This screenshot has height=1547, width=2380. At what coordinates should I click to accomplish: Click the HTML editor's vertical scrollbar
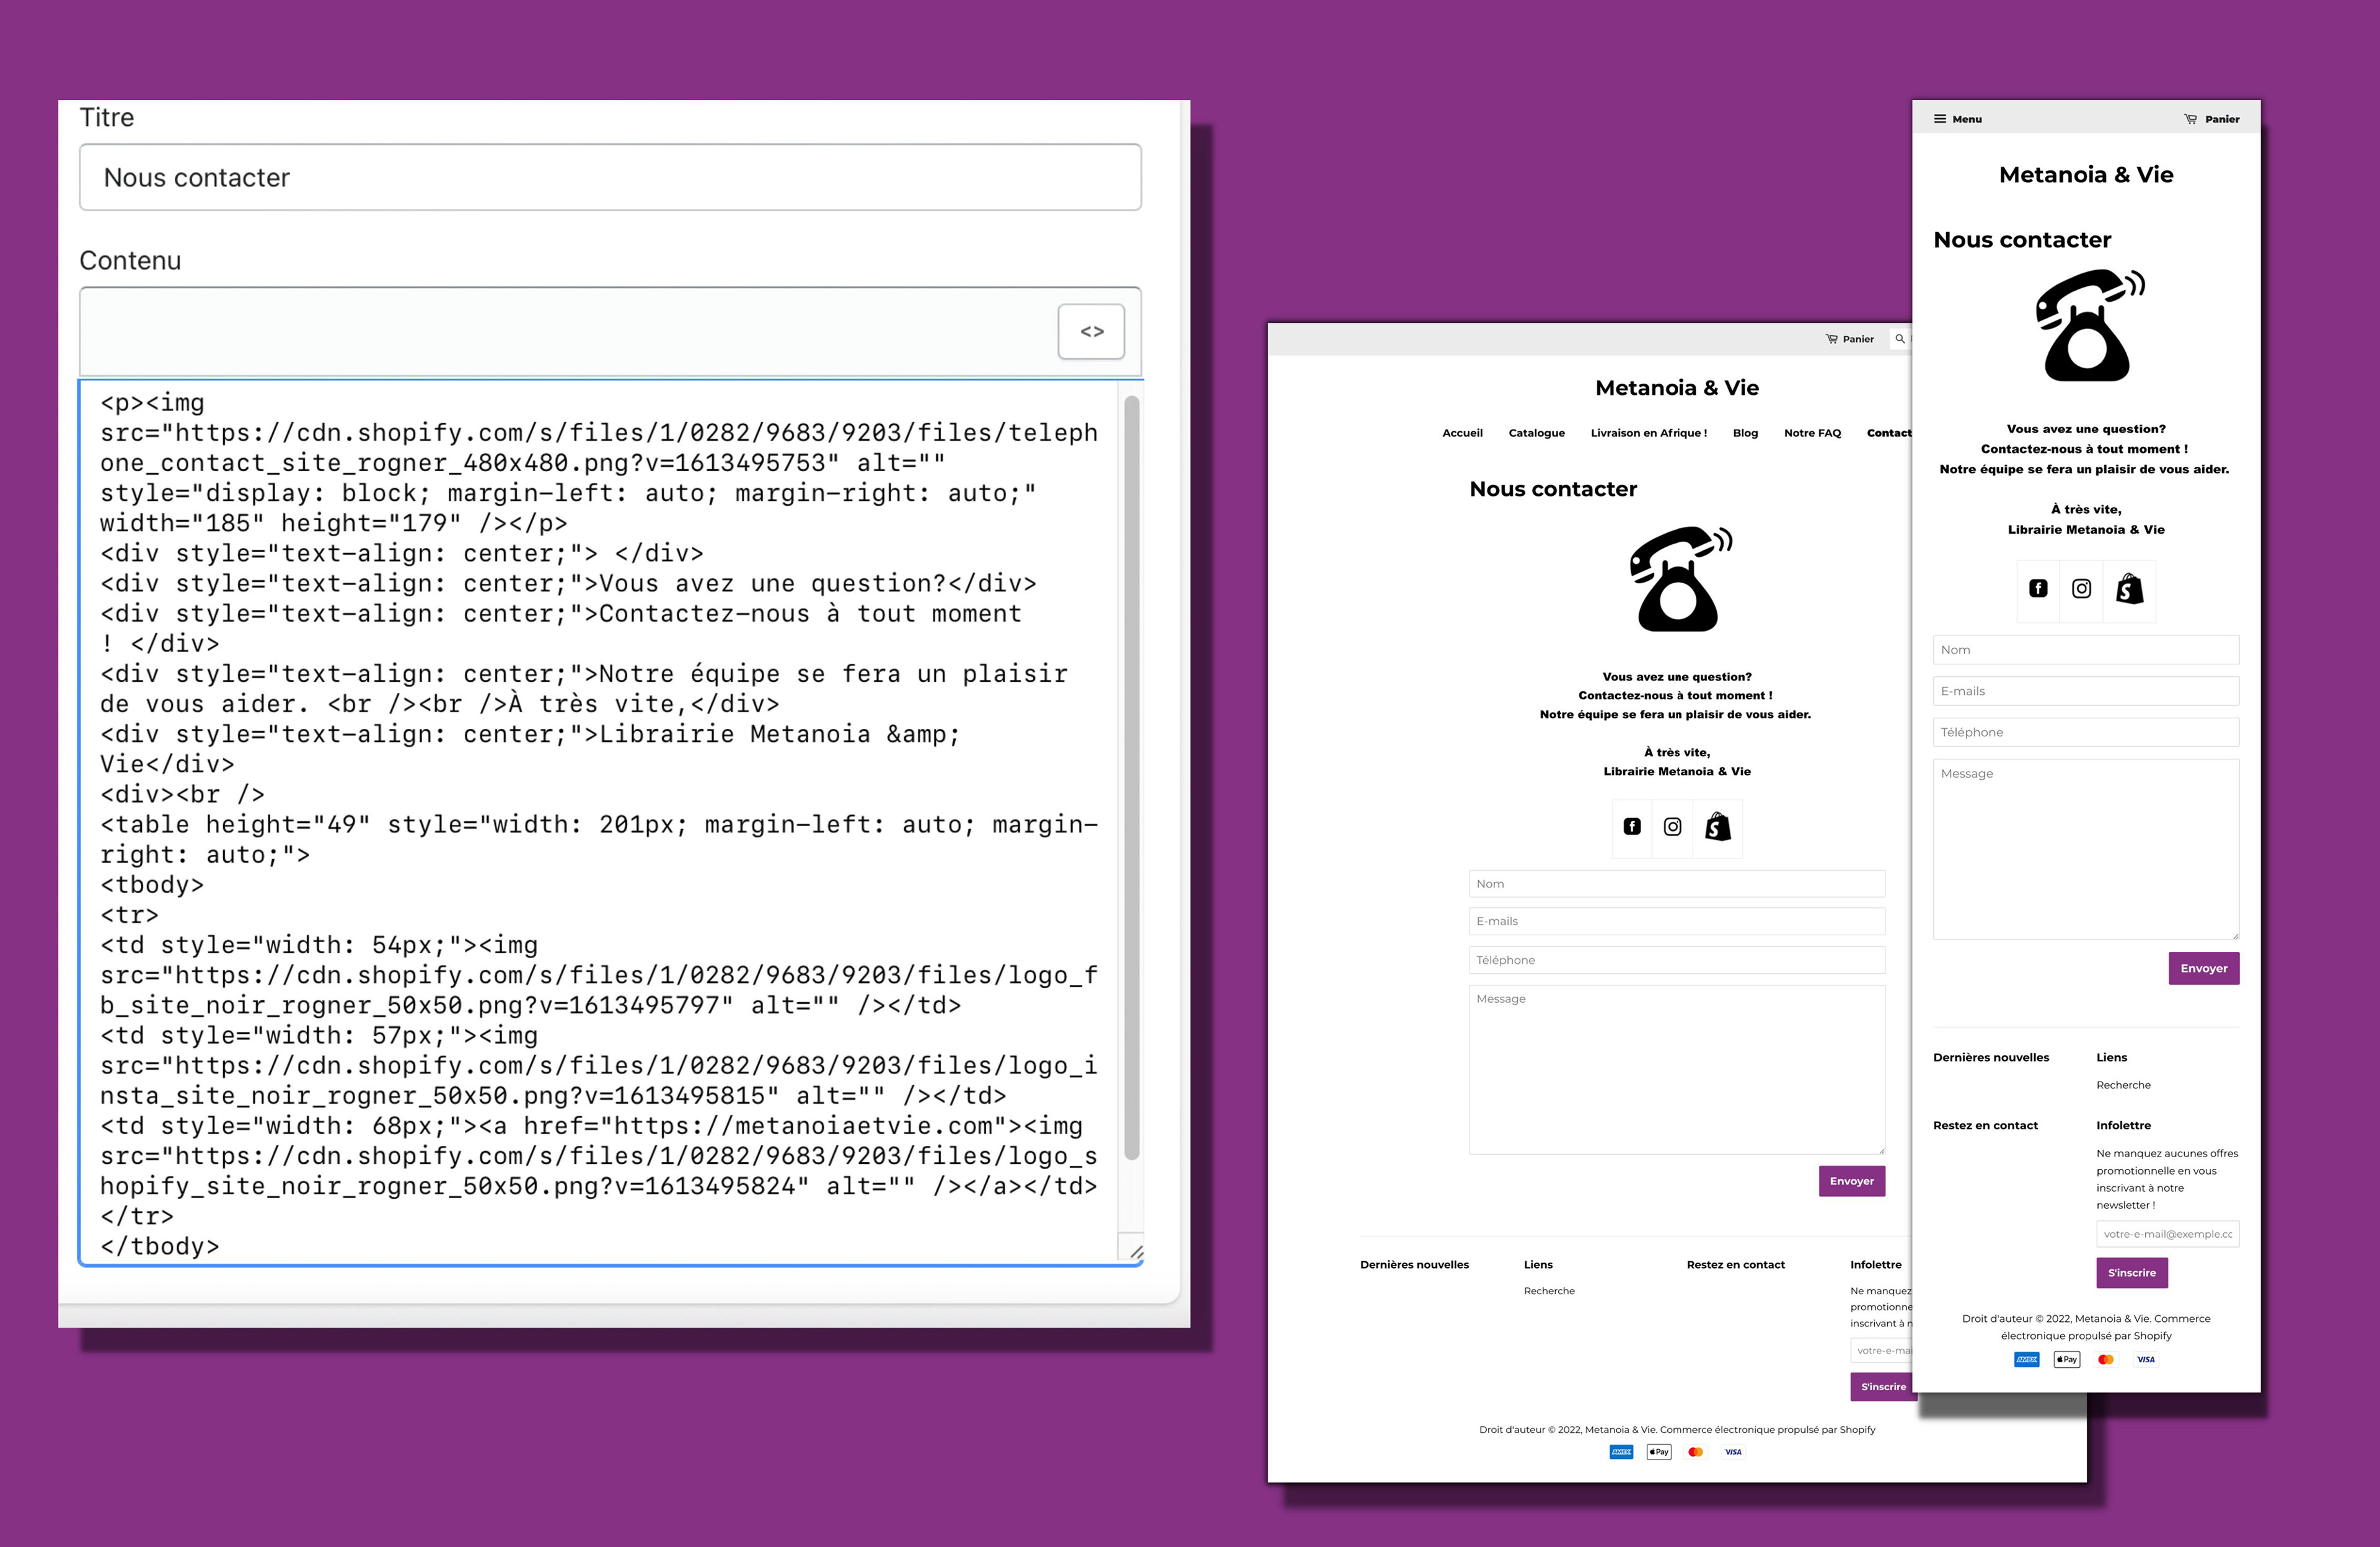(1131, 777)
